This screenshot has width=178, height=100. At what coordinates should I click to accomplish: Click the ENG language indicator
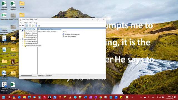pos(153,97)
